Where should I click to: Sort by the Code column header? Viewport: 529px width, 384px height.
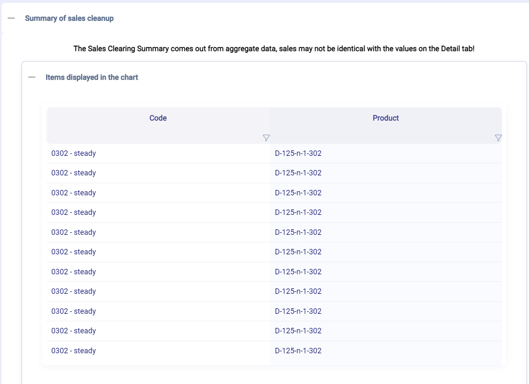point(158,118)
